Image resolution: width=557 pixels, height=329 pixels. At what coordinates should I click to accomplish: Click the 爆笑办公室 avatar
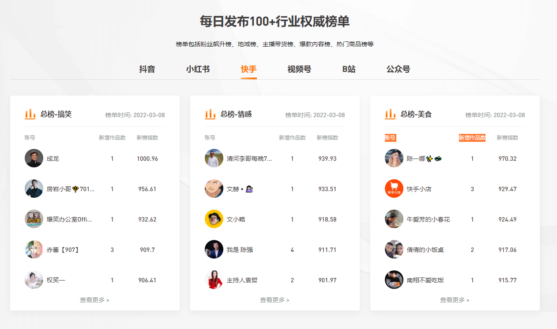[34, 219]
